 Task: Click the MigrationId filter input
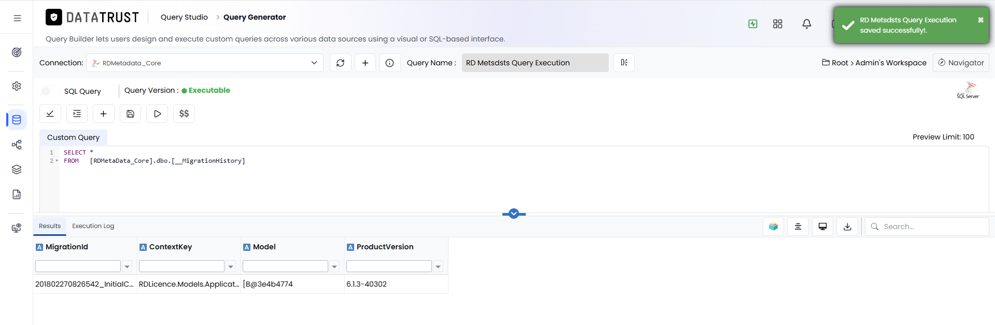click(78, 266)
